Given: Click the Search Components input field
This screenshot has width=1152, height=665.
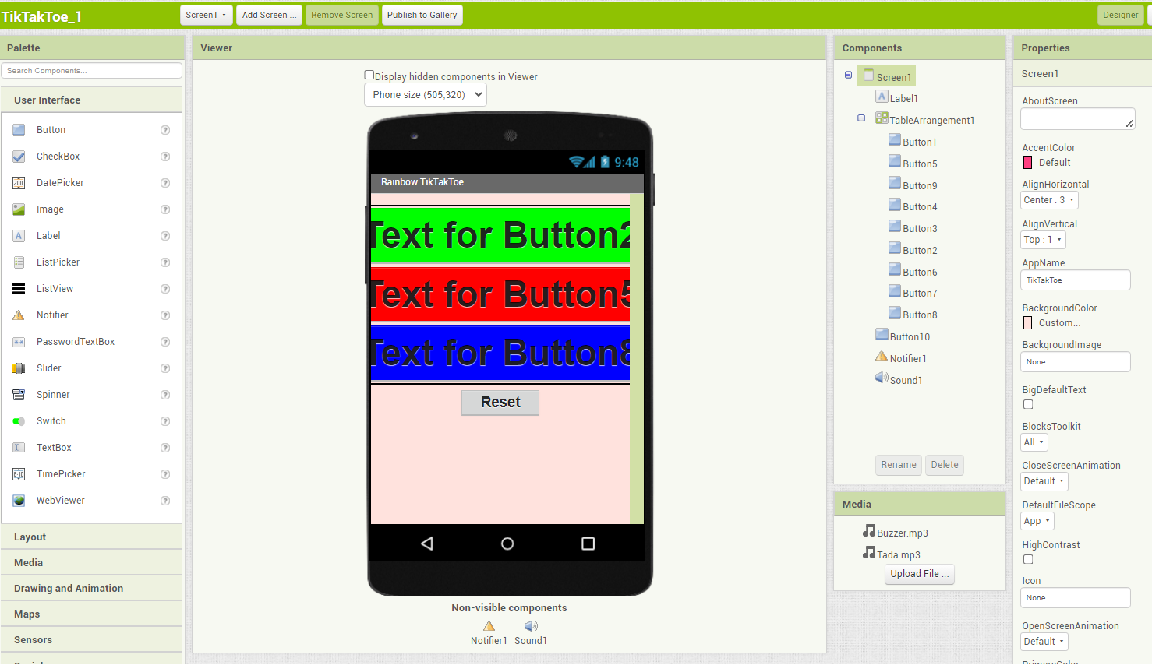Looking at the screenshot, I should (x=92, y=71).
